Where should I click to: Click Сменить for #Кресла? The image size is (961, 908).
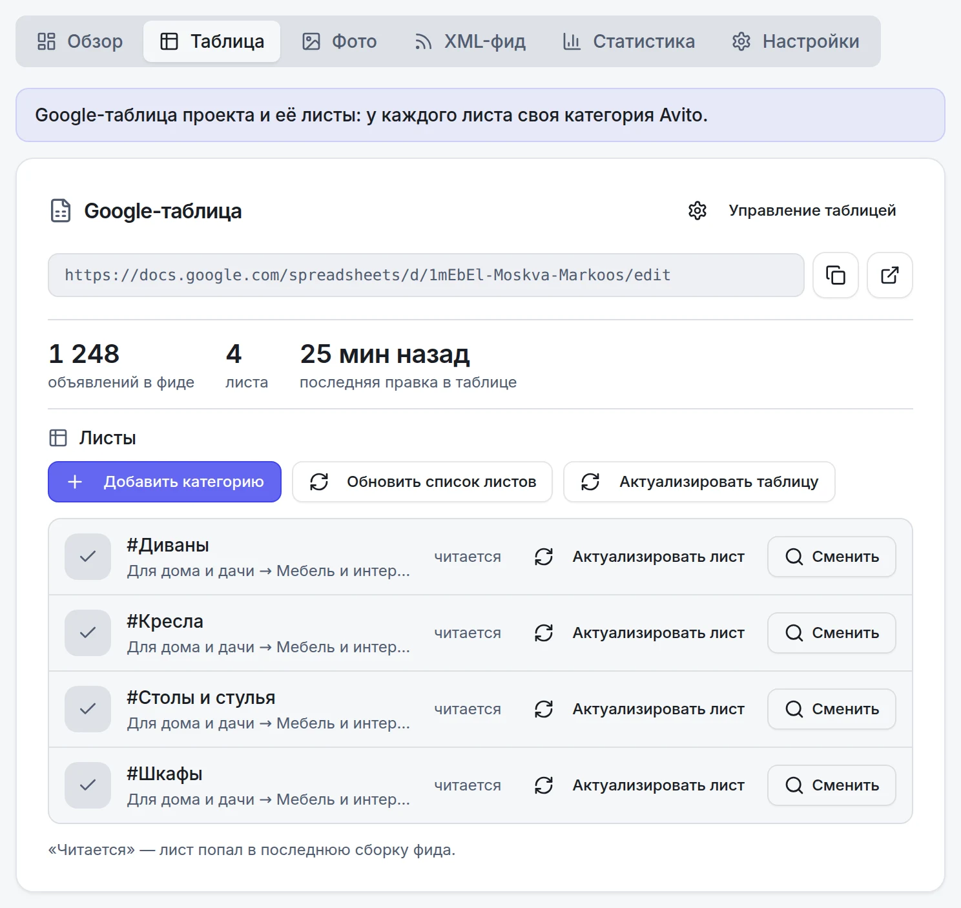click(832, 633)
